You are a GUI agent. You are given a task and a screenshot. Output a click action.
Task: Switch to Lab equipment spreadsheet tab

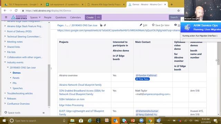[65, 4]
